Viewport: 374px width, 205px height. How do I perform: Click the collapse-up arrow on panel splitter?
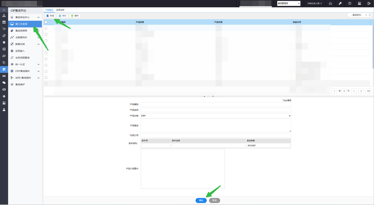tap(204, 96)
